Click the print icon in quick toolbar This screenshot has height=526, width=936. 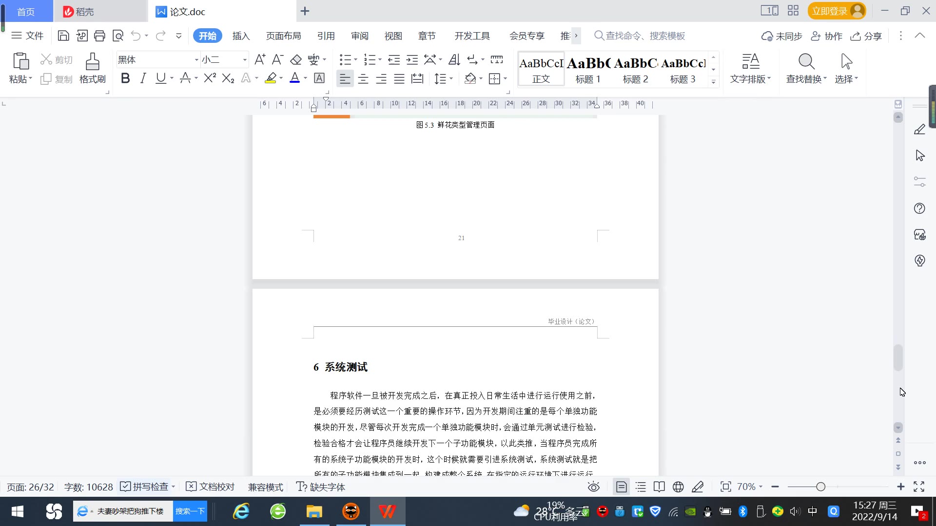click(99, 36)
